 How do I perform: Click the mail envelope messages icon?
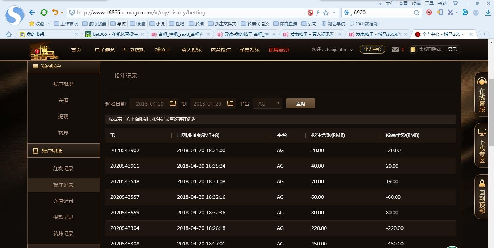(395, 50)
